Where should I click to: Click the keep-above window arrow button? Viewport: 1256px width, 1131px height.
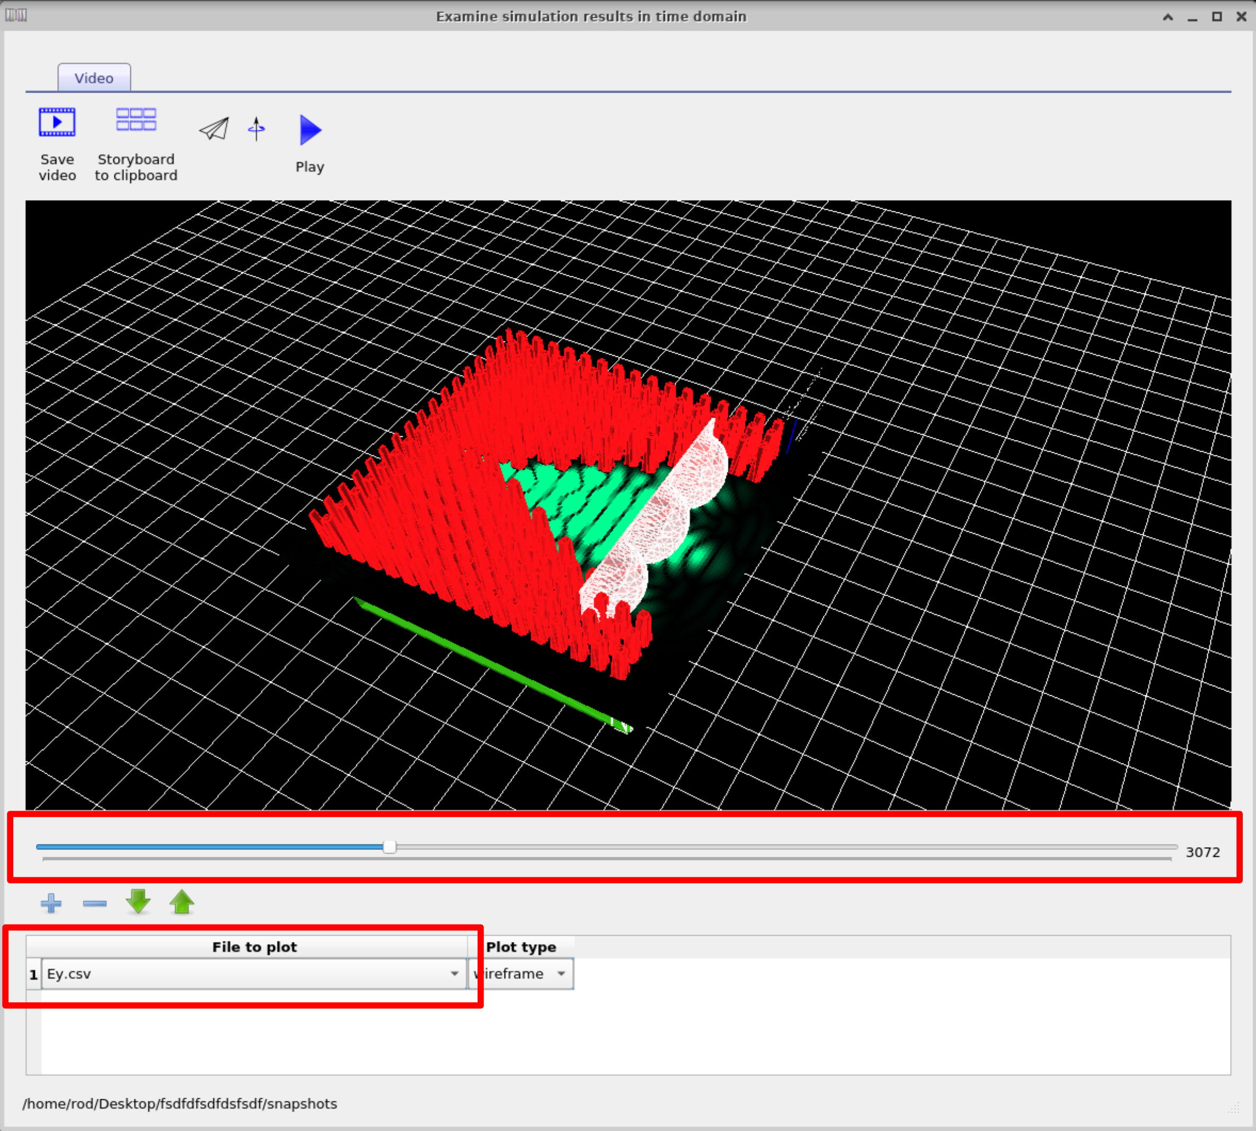[1168, 17]
